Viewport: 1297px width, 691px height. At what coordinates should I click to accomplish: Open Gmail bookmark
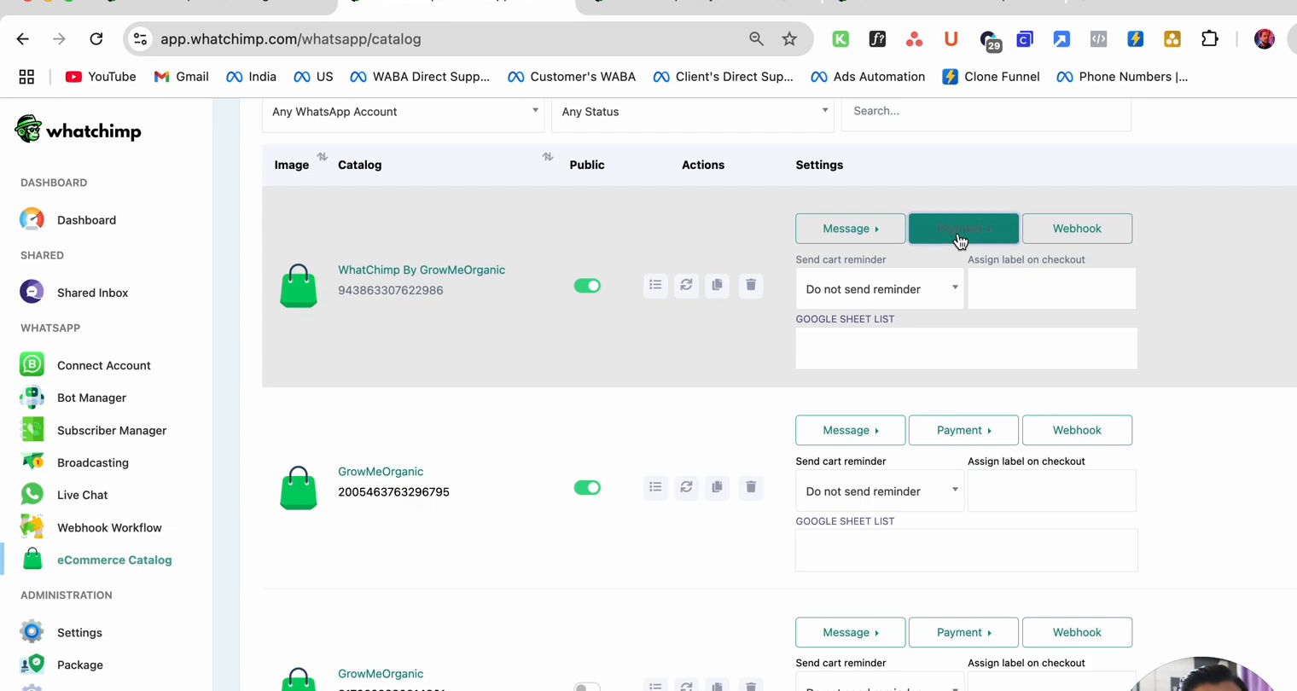tap(182, 77)
